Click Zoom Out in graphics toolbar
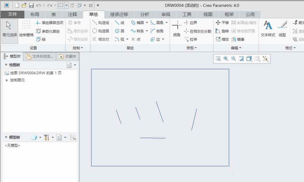 (233, 59)
